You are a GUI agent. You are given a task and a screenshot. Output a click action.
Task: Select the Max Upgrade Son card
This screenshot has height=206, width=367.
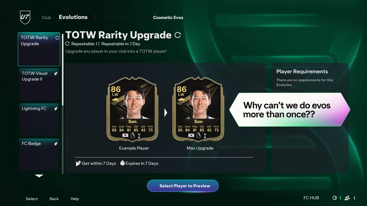(x=198, y=109)
